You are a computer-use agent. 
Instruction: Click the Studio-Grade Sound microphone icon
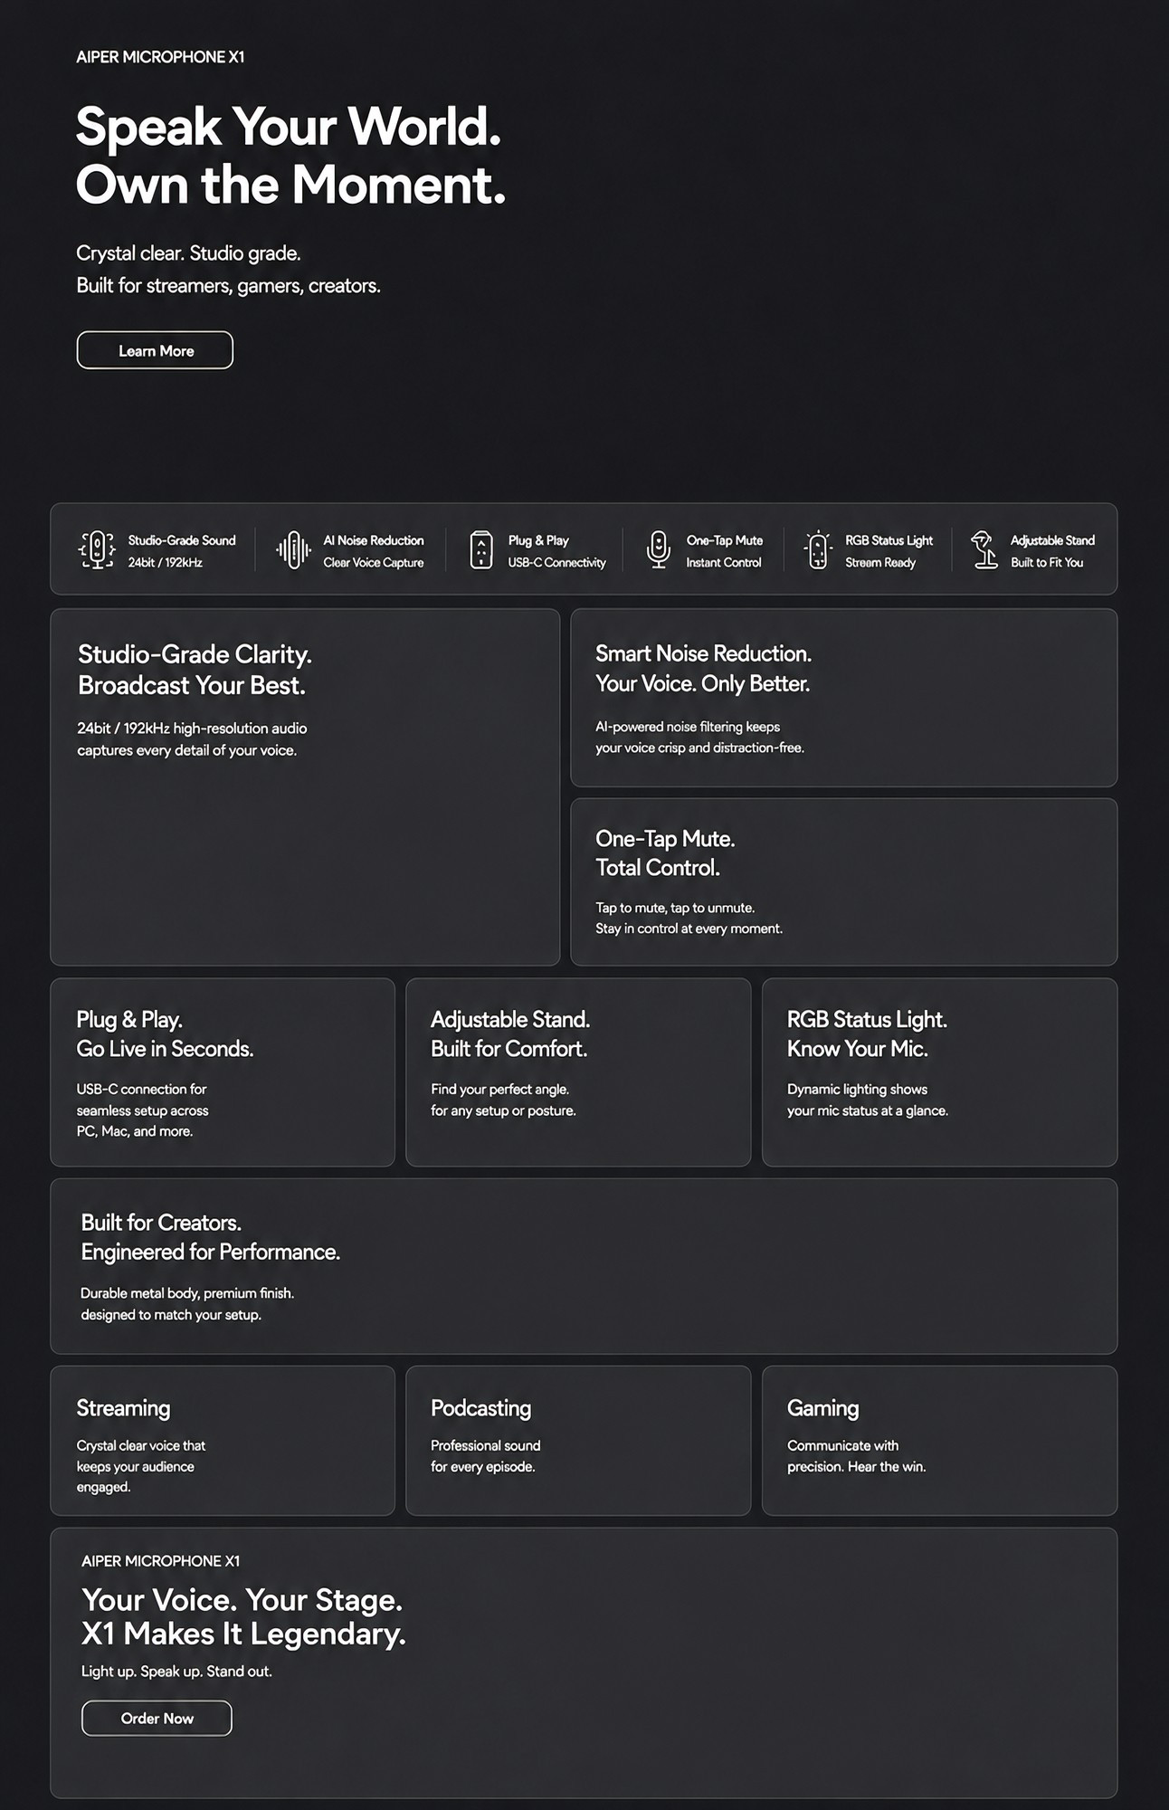coord(97,550)
